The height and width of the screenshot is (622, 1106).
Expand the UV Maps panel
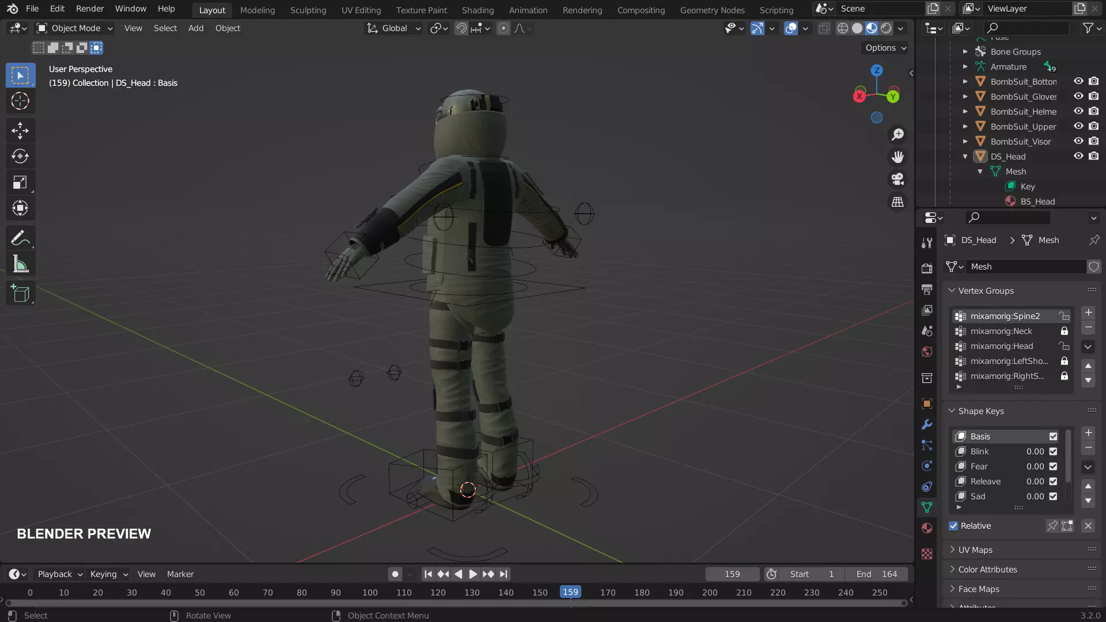975,550
